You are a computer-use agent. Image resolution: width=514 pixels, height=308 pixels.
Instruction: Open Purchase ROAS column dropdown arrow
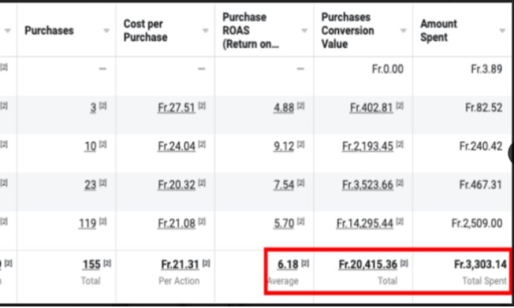[305, 31]
